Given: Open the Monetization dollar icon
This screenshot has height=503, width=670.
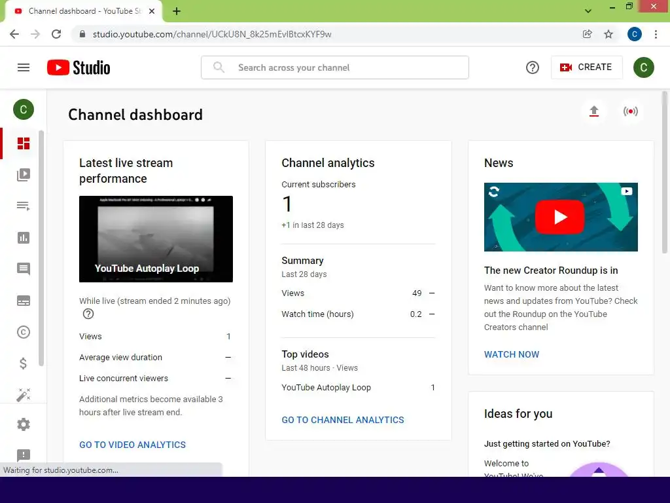Looking at the screenshot, I should point(24,363).
